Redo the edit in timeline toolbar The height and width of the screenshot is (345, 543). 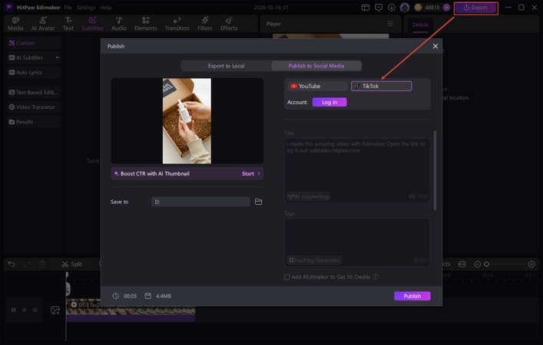(x=27, y=264)
